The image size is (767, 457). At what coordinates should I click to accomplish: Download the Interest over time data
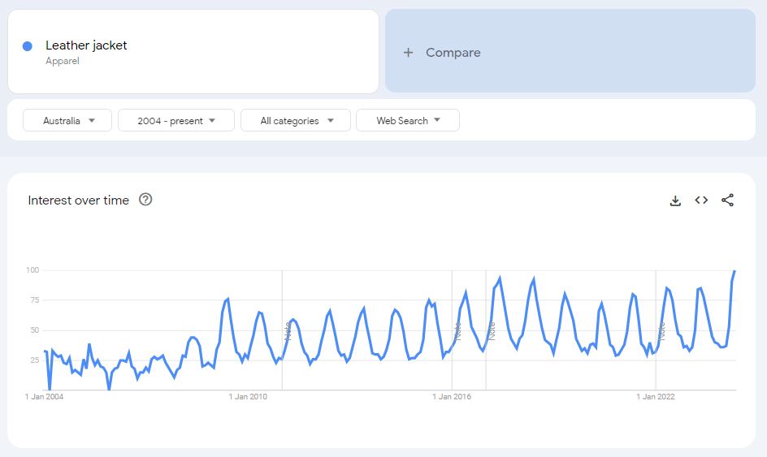coord(675,200)
